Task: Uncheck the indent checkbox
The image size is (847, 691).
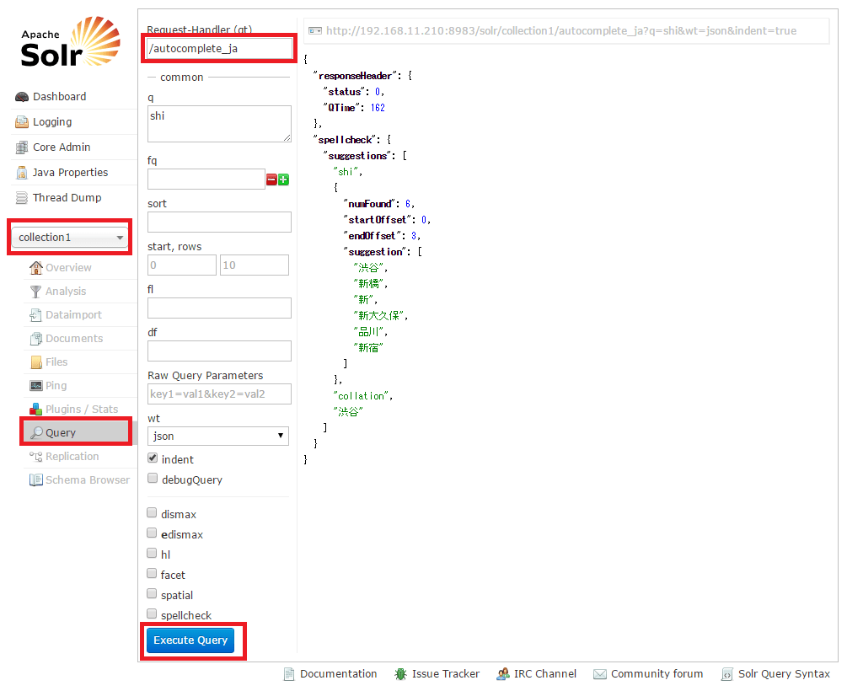Action: point(153,458)
